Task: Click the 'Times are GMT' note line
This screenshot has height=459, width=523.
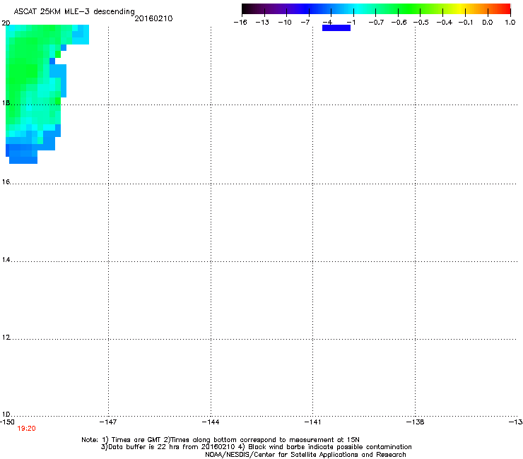Action: coord(221,440)
